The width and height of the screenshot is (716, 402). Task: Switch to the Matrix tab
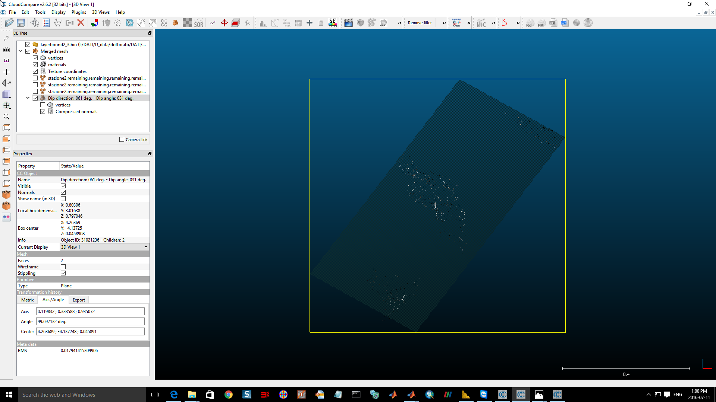pyautogui.click(x=27, y=300)
